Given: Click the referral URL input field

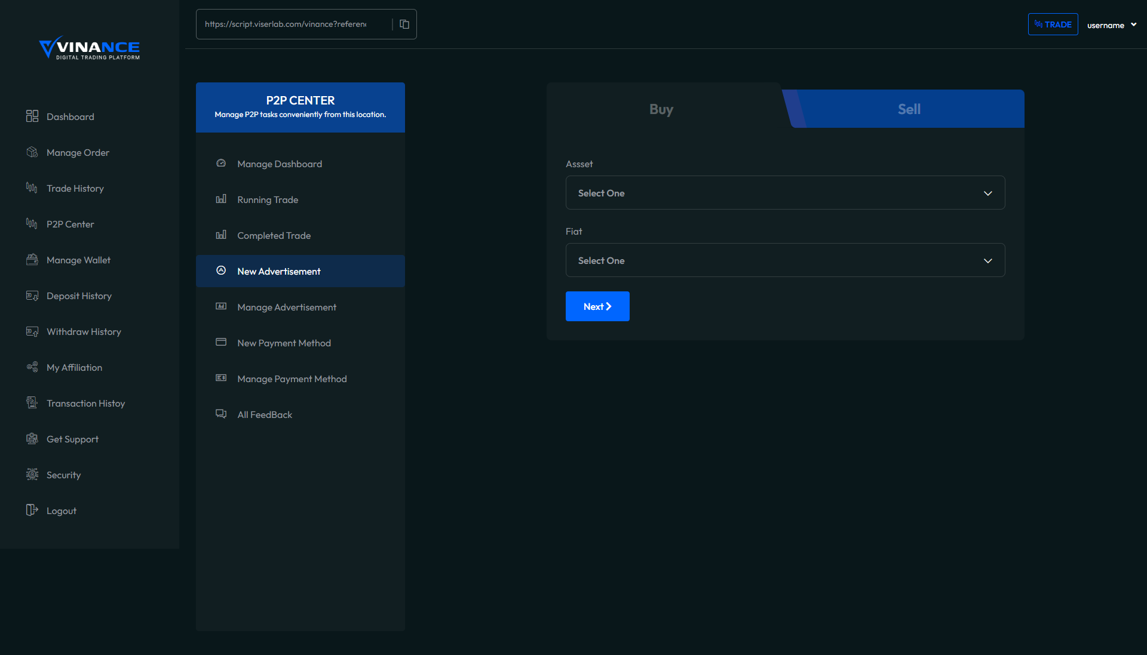Looking at the screenshot, I should click(x=287, y=24).
